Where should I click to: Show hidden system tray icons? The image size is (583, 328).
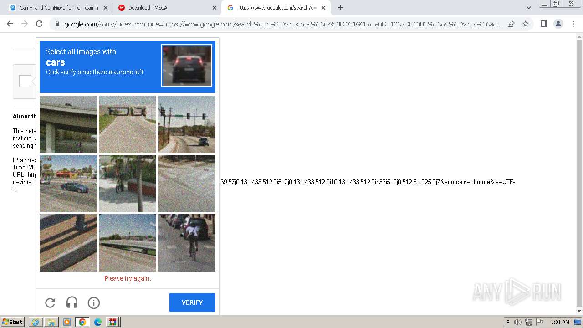[x=508, y=322]
